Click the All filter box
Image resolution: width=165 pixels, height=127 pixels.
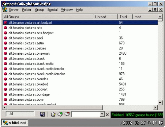click(20, 114)
